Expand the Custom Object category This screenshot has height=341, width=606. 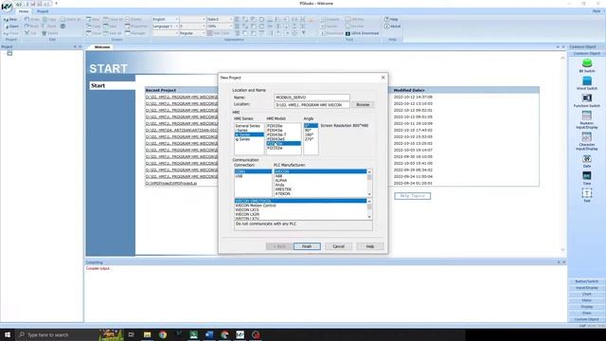[x=586, y=319]
